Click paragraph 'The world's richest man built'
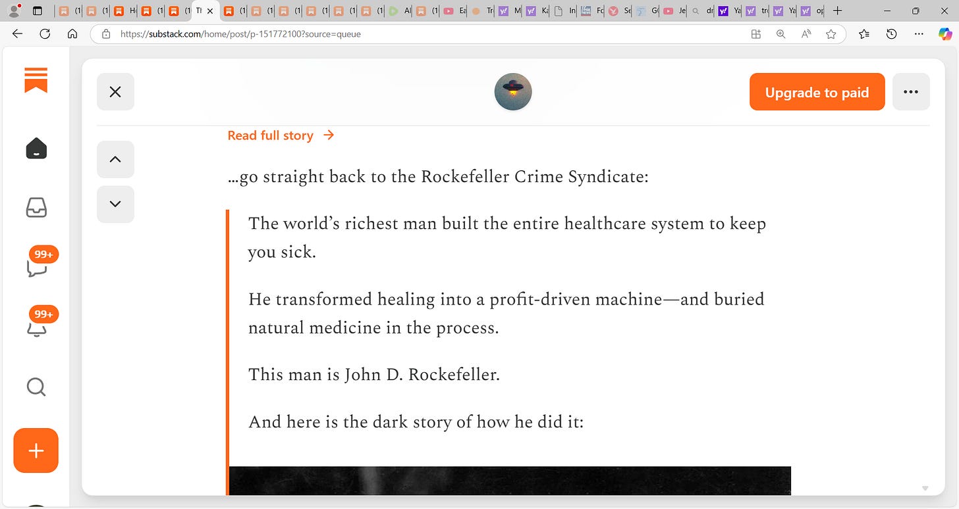The image size is (959, 509). click(x=507, y=237)
